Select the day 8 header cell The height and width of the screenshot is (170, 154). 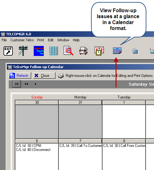(x=124, y=141)
